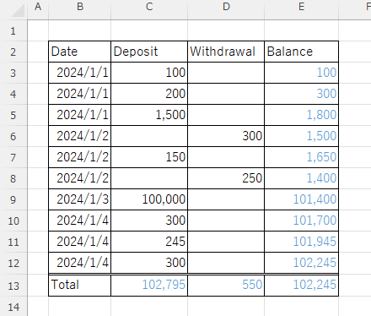Select date 2024/1/1 in row 5
Screen dimensions: 371x316
[x=80, y=115]
